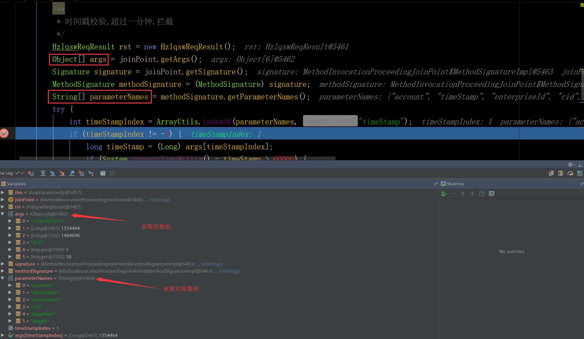
Task: Click the Duplicate Watch icon
Action: (x=482, y=194)
